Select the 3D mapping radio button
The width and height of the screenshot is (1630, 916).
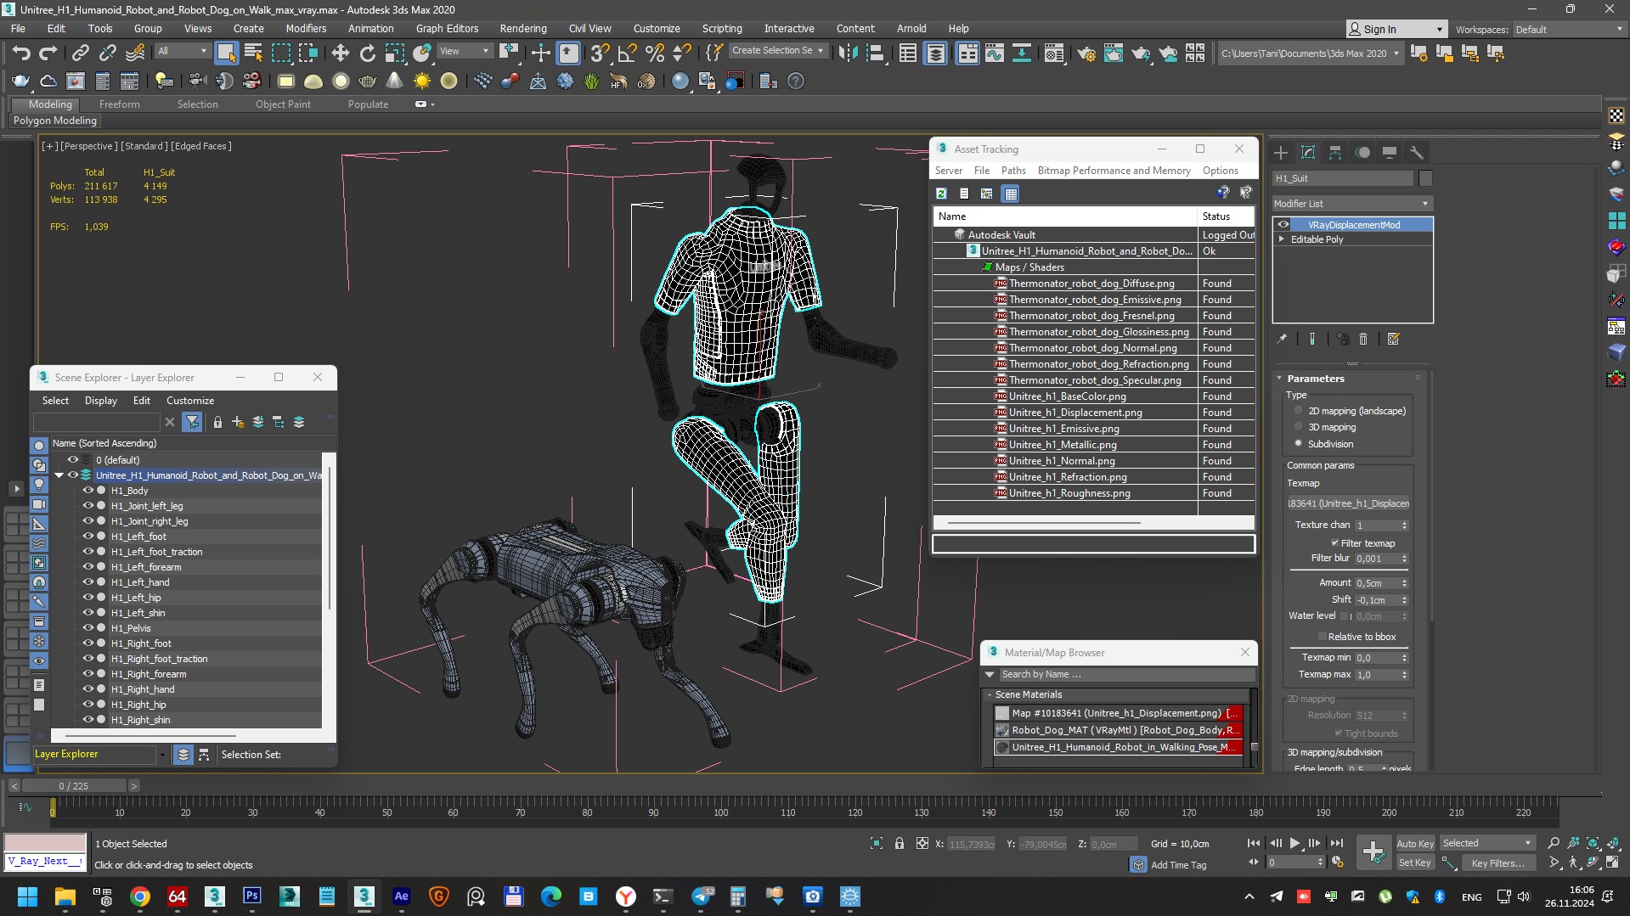pos(1298,427)
